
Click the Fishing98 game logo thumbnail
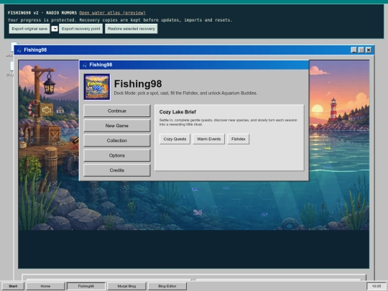[97, 87]
